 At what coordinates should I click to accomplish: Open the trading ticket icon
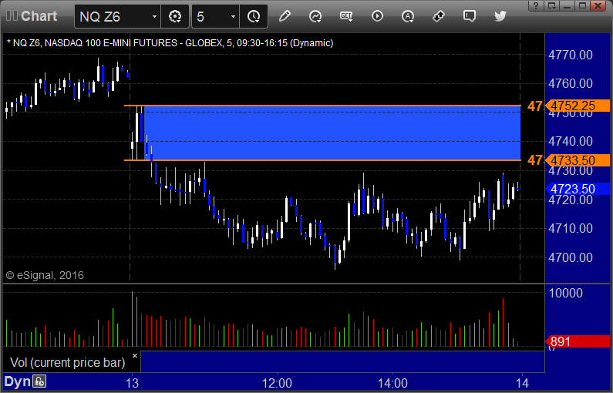pos(439,16)
